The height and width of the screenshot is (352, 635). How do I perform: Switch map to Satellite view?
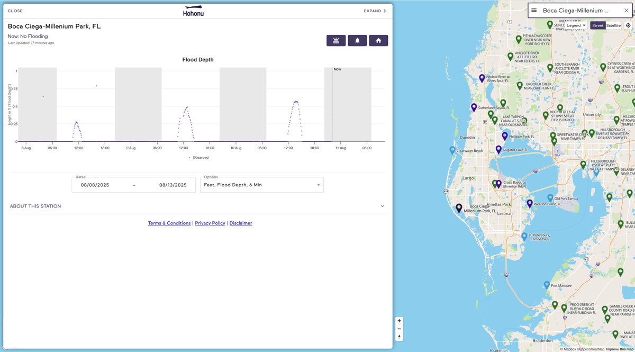tap(613, 25)
